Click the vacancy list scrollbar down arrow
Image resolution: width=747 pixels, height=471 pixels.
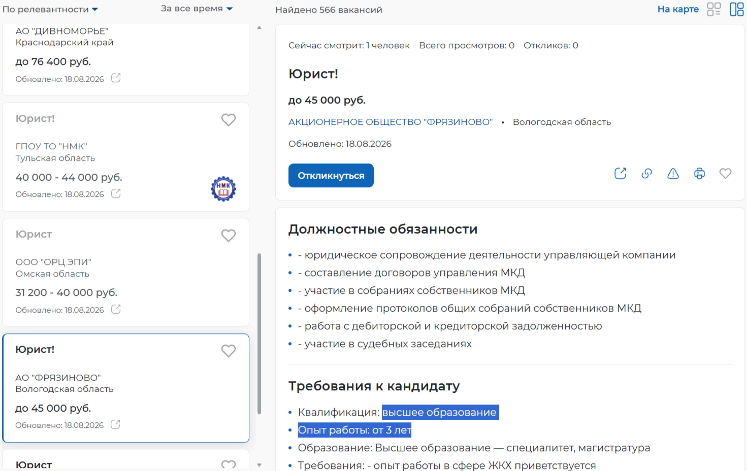259,465
